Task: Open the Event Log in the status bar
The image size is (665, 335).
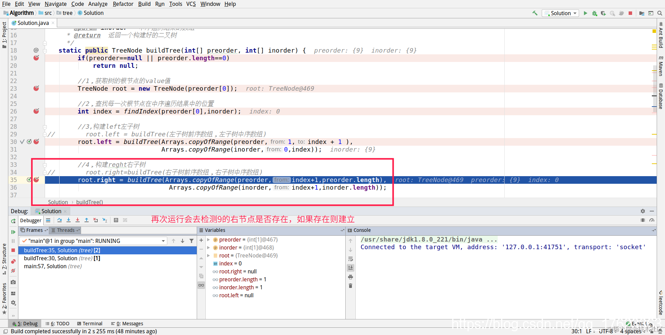Action: [639, 324]
